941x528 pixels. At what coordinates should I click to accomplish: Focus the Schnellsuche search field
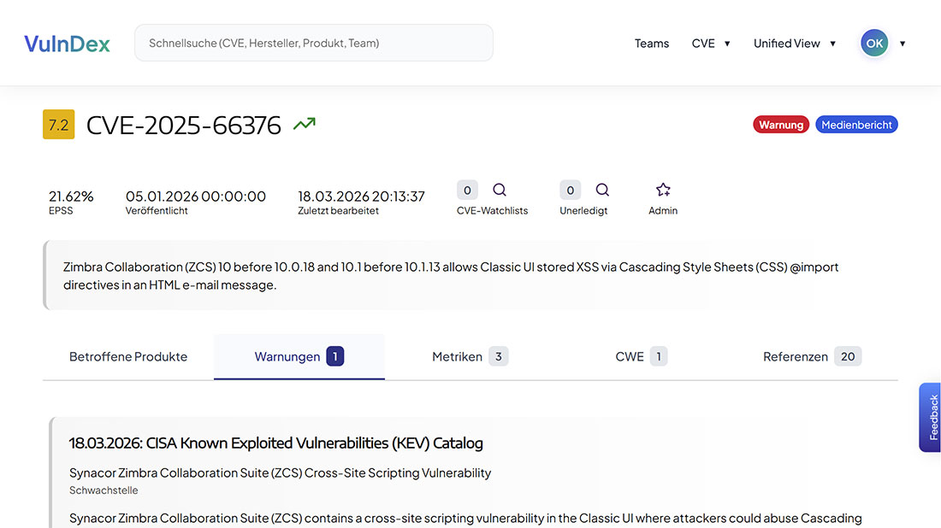313,43
